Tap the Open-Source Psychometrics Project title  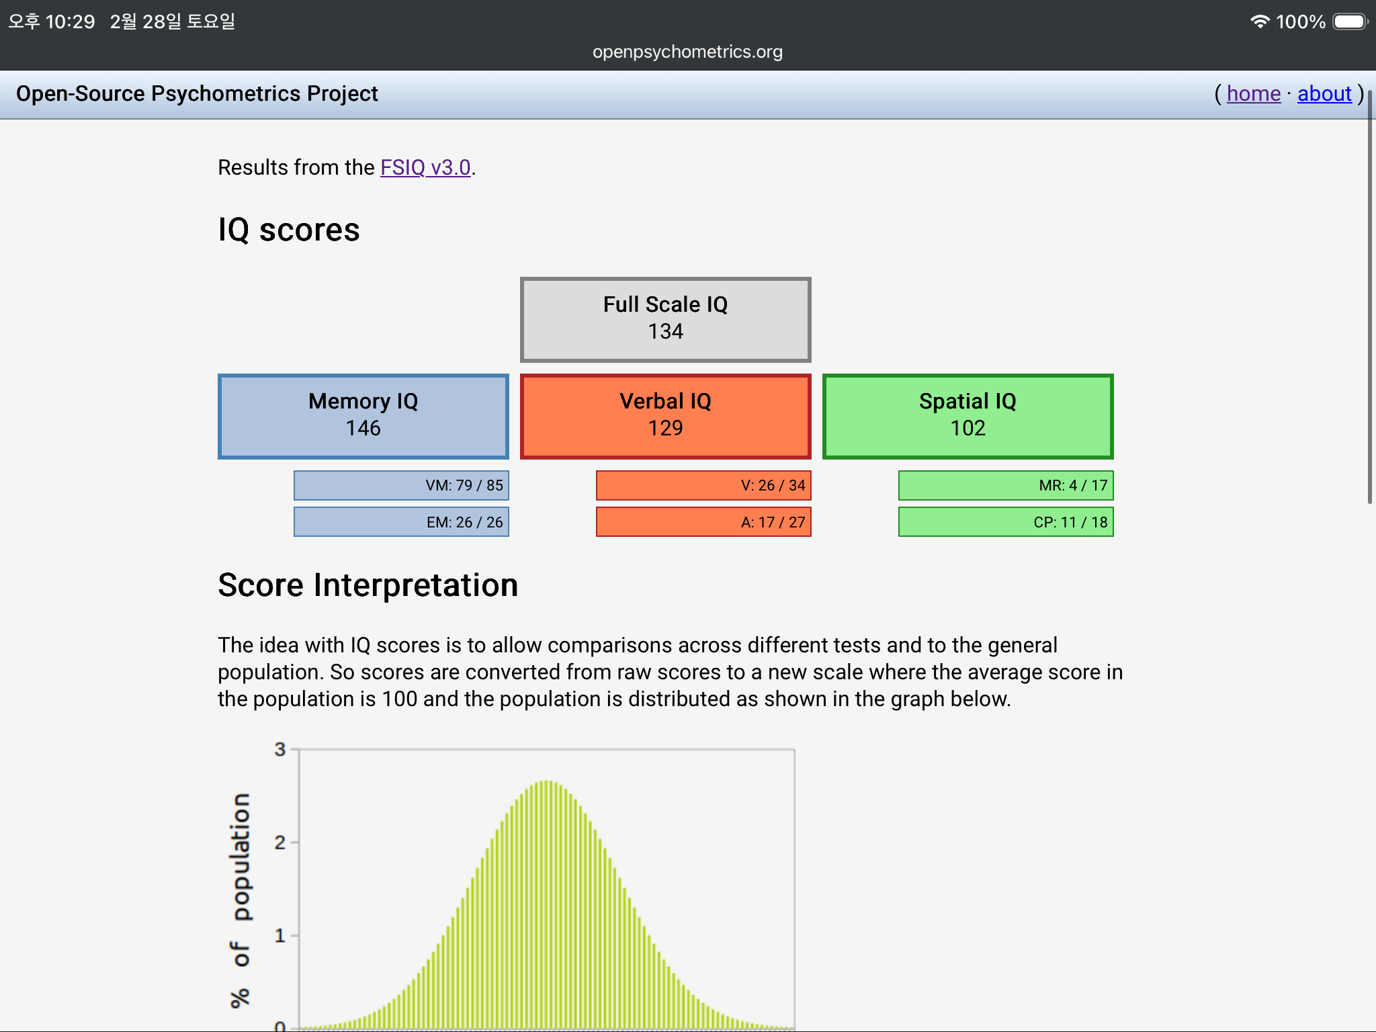[x=197, y=93]
